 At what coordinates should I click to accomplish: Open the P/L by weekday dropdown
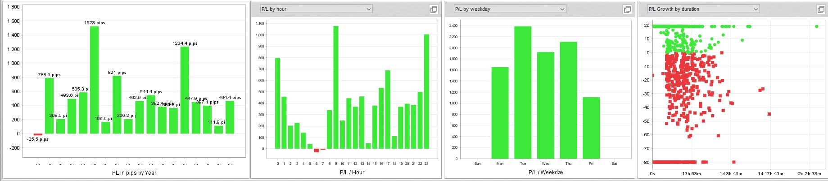click(510, 9)
